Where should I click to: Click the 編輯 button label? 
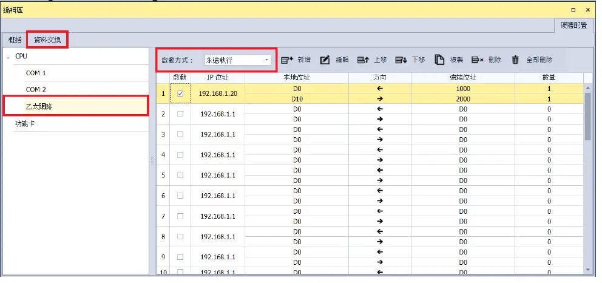pos(342,60)
